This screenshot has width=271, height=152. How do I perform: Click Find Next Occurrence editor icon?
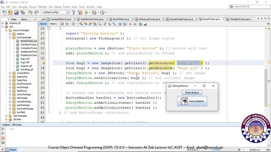click(90, 24)
